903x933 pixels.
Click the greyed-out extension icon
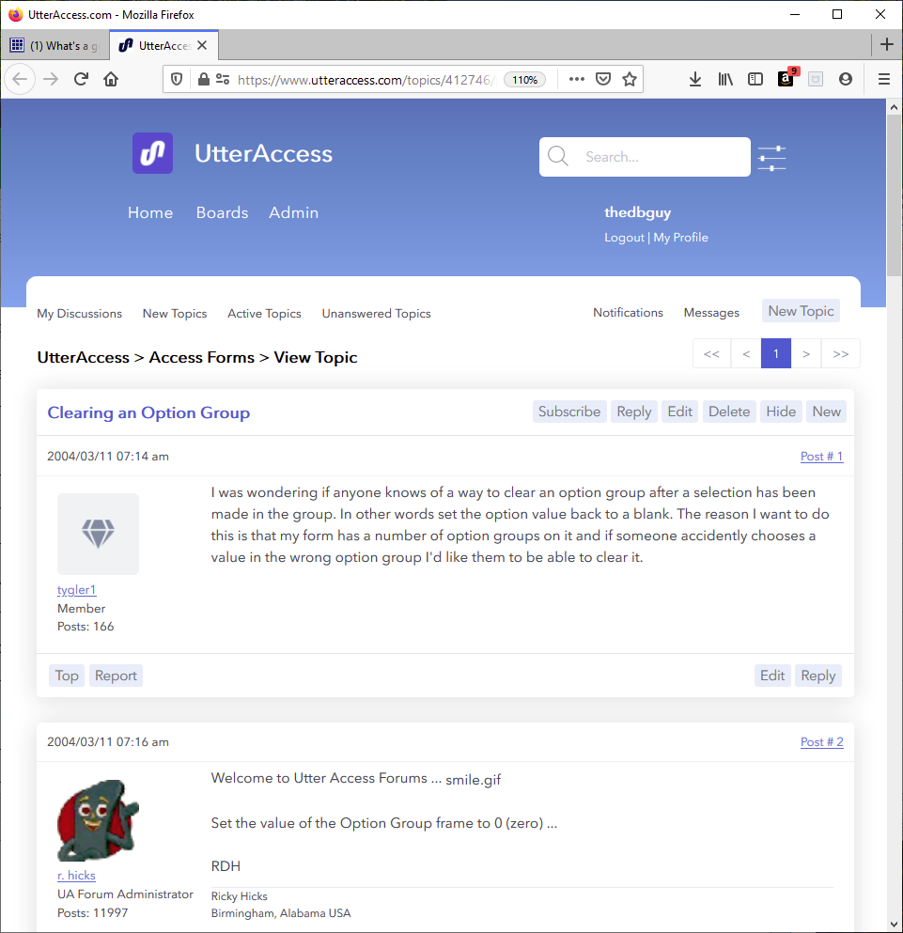coord(816,79)
